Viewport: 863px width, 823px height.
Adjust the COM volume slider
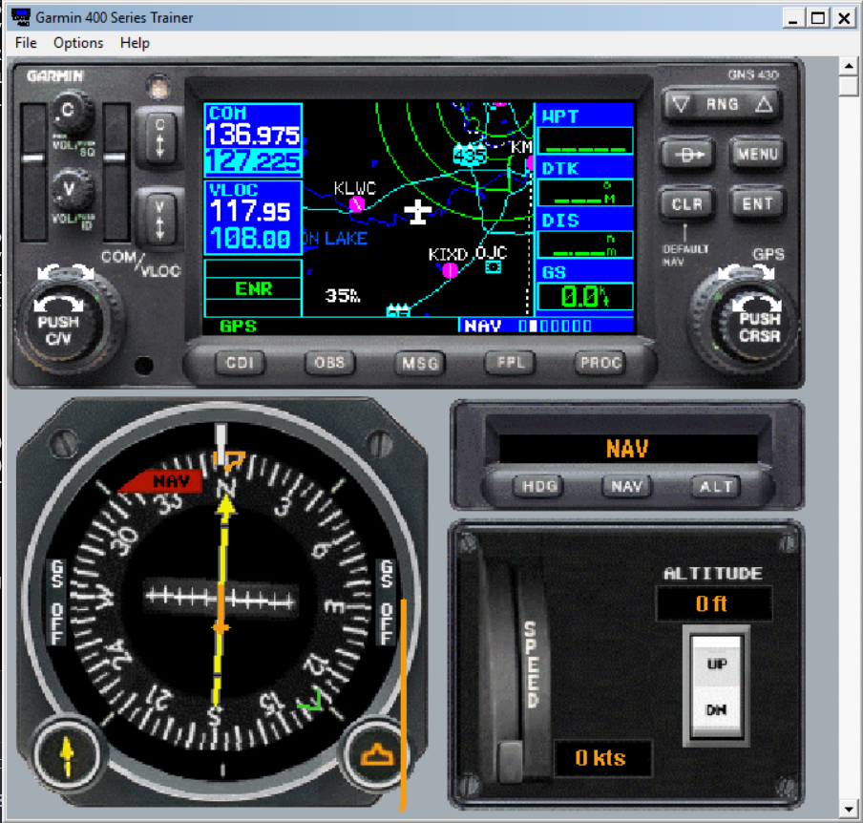pos(33,158)
